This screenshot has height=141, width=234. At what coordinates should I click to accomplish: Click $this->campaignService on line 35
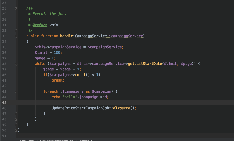coord(58,47)
